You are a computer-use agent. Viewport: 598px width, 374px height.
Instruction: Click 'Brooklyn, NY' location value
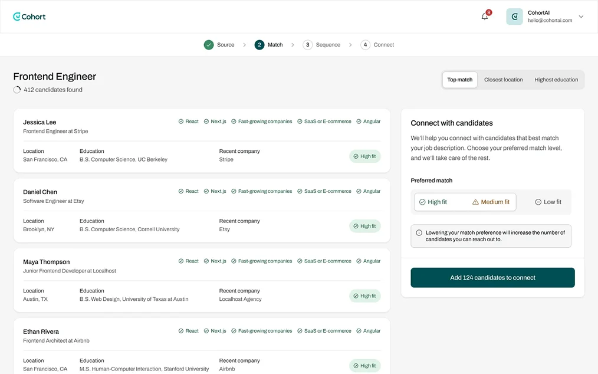[x=38, y=229]
